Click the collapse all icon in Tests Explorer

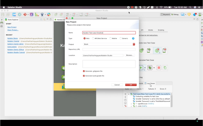(41, 19)
